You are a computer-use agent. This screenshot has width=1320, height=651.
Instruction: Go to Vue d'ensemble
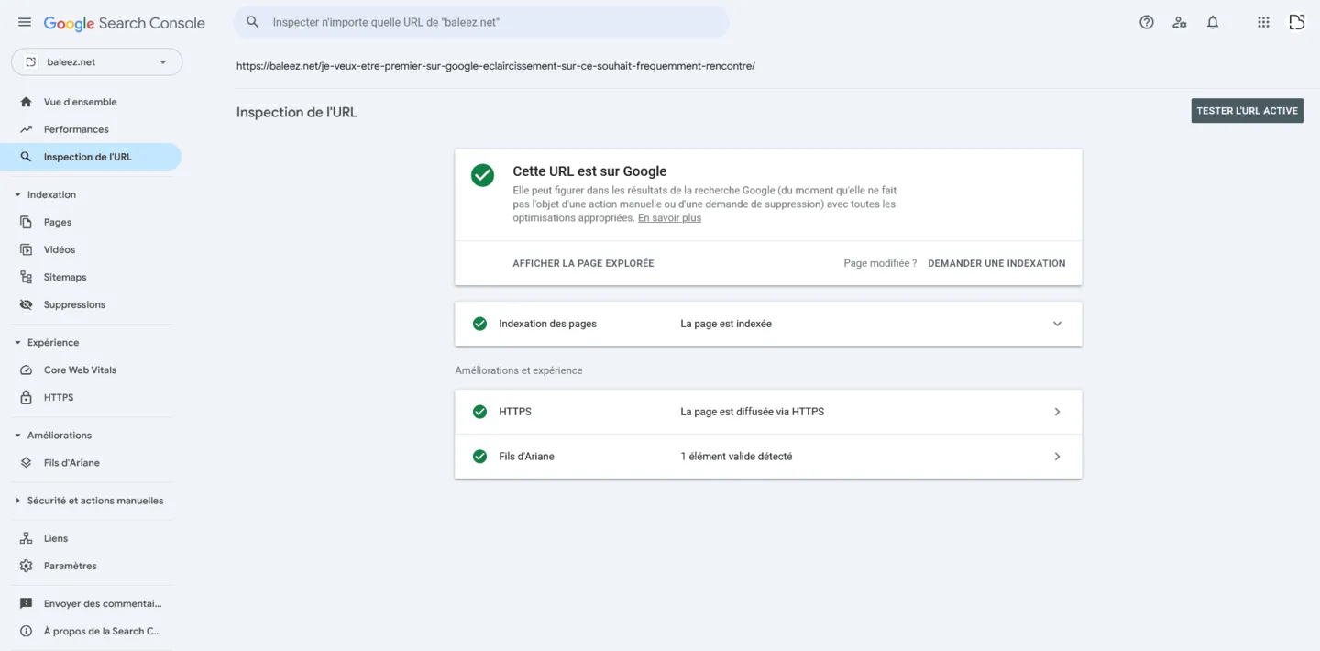pyautogui.click(x=80, y=101)
